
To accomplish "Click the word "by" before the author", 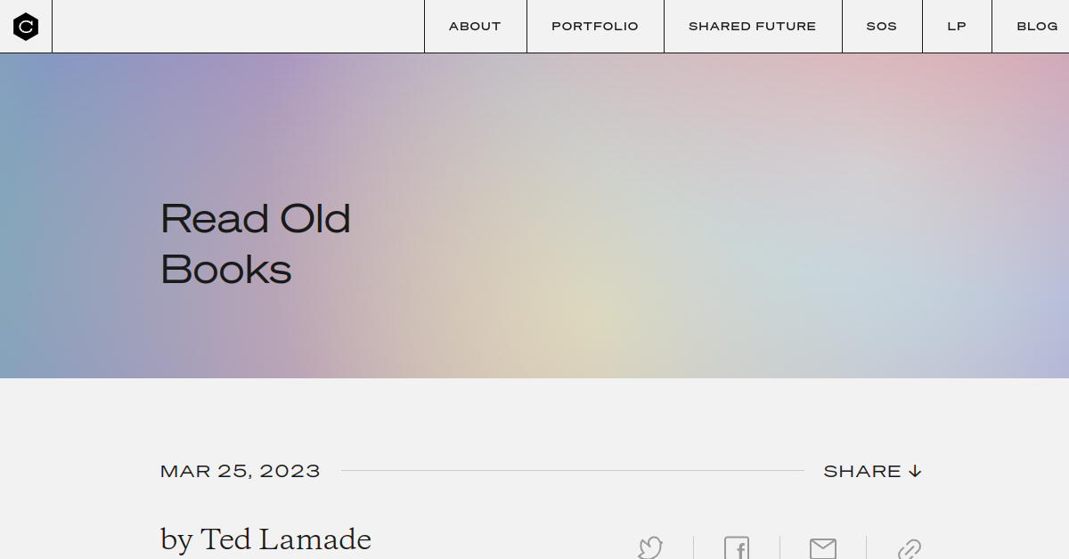I will [x=176, y=539].
